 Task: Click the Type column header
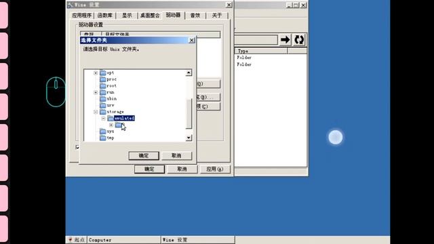tap(261, 51)
